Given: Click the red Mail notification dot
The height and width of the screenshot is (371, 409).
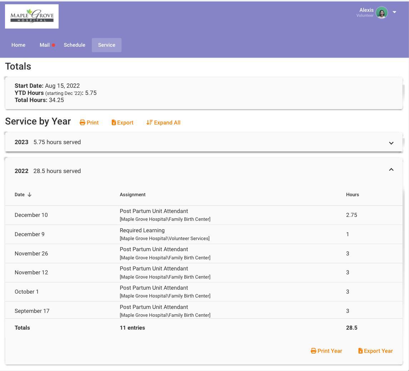Looking at the screenshot, I should pyautogui.click(x=54, y=45).
